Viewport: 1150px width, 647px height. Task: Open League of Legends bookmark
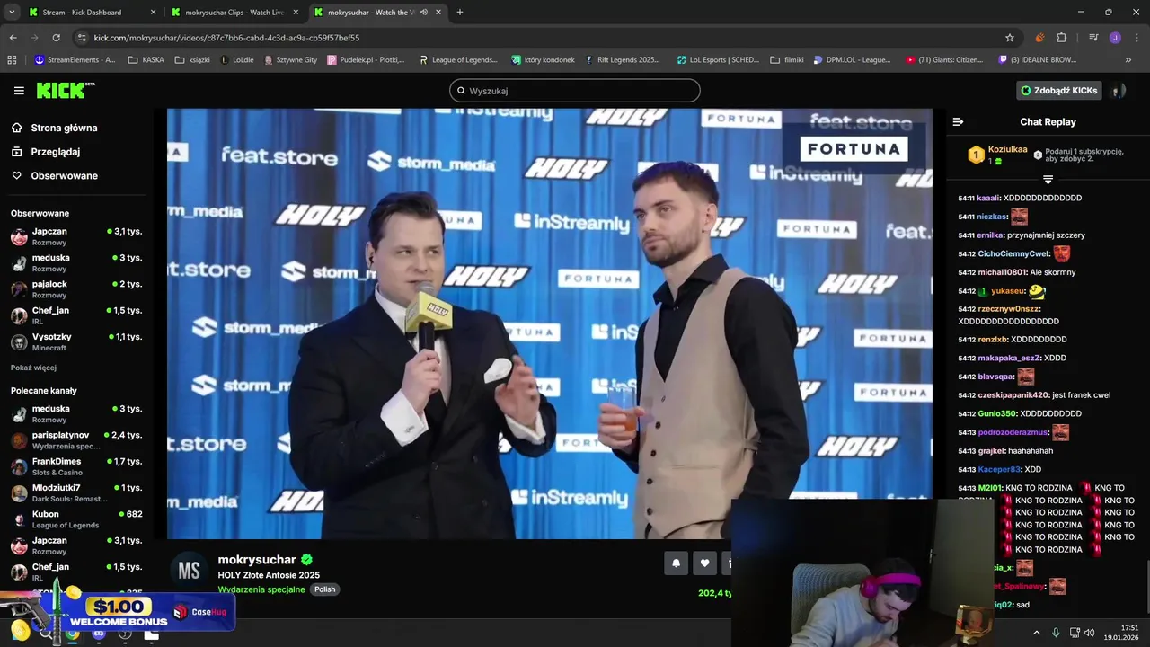pos(458,60)
